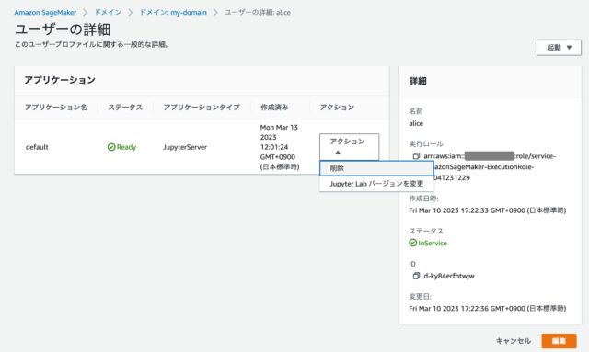Collapse the アクション dropdown in default row
The image size is (589, 352).
click(x=349, y=147)
